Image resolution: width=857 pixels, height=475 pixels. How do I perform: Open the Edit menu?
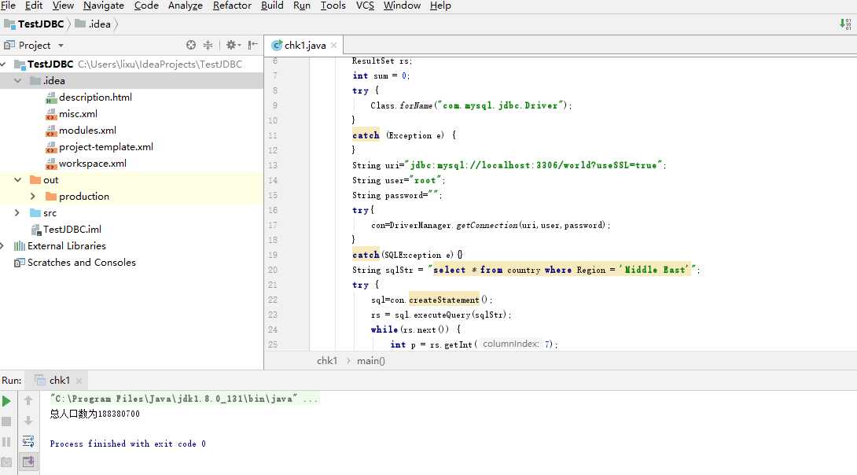[x=33, y=6]
